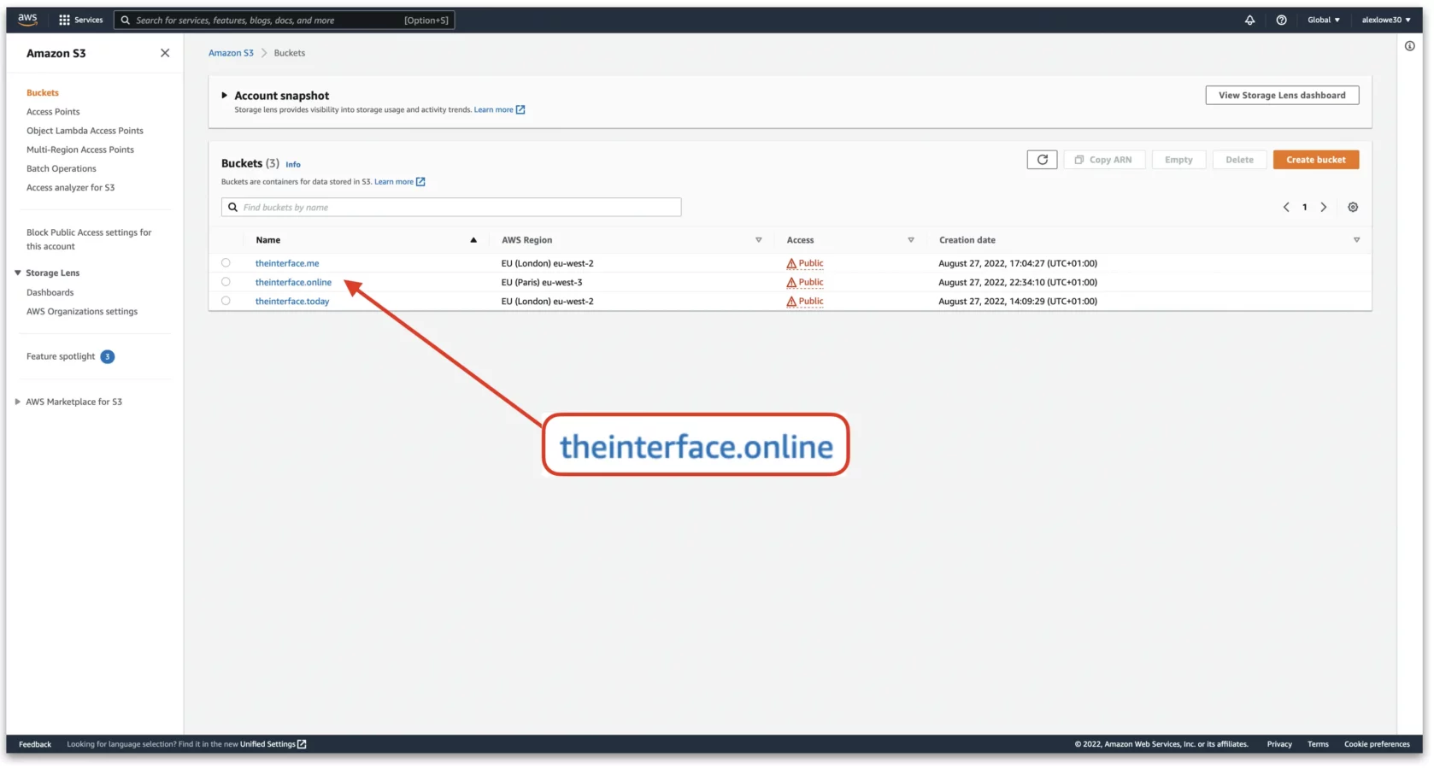Viewport: 1434px width, 769px height.
Task: Open Unified Settings external link icon
Action: click(302, 744)
